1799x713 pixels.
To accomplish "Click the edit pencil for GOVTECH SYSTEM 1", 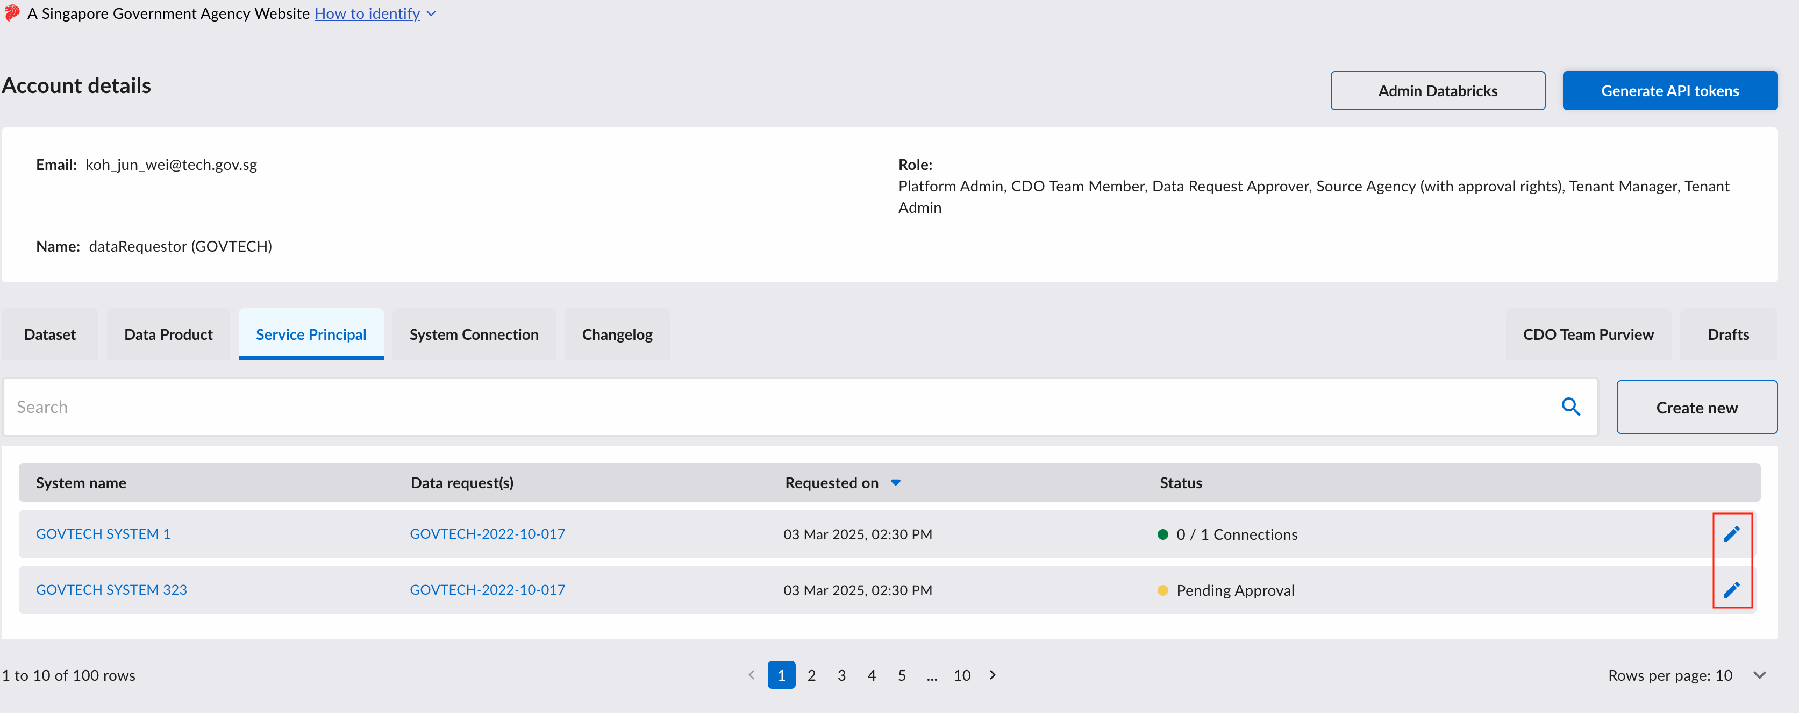I will pyautogui.click(x=1731, y=534).
